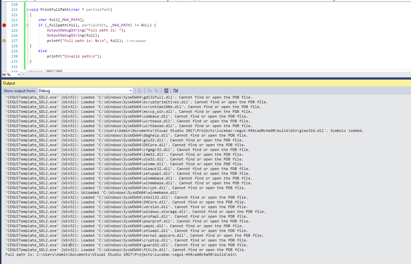Click the 'Unloaded winmmbase.dll' output line
The width and height of the screenshot is (411, 264).
[92, 193]
